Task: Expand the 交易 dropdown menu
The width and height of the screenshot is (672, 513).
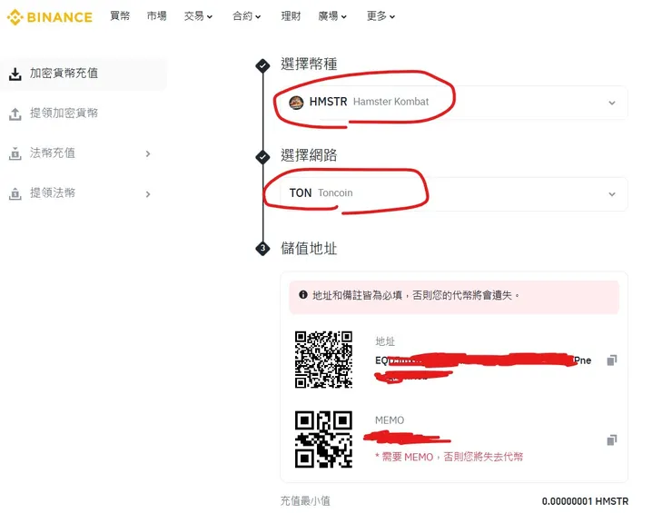Action: point(198,16)
